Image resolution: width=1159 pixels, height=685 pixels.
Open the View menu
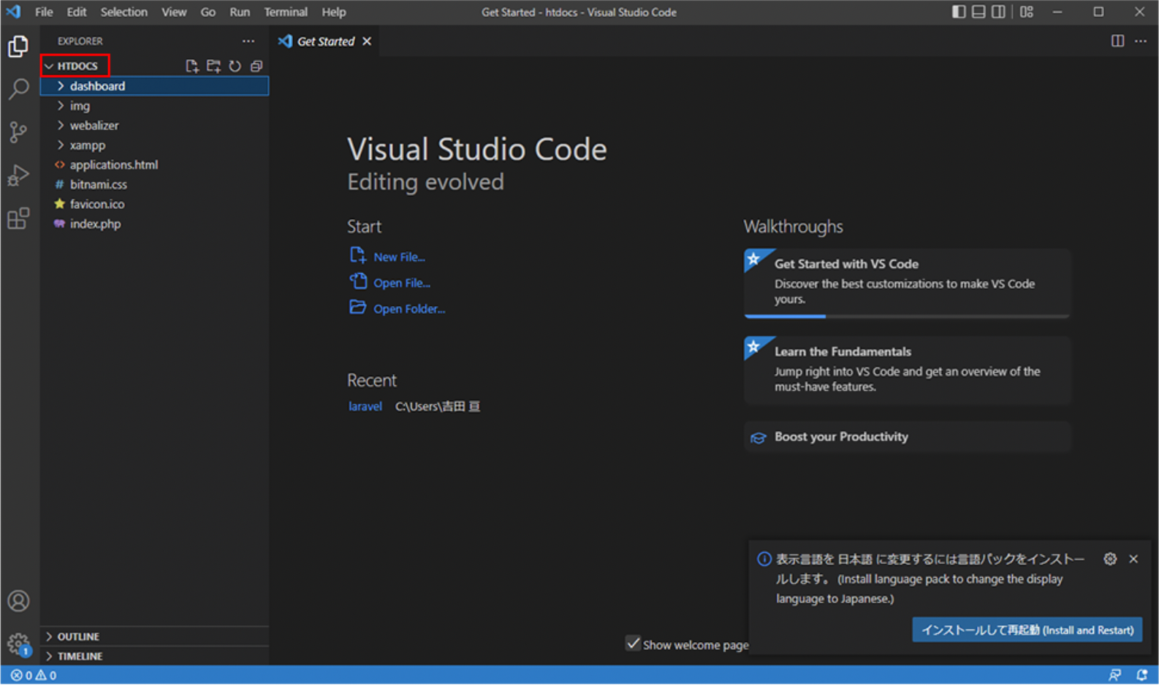pos(174,12)
